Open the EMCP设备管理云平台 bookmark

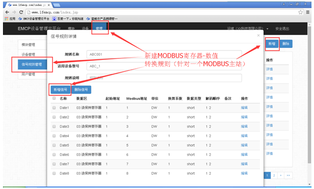(34, 19)
